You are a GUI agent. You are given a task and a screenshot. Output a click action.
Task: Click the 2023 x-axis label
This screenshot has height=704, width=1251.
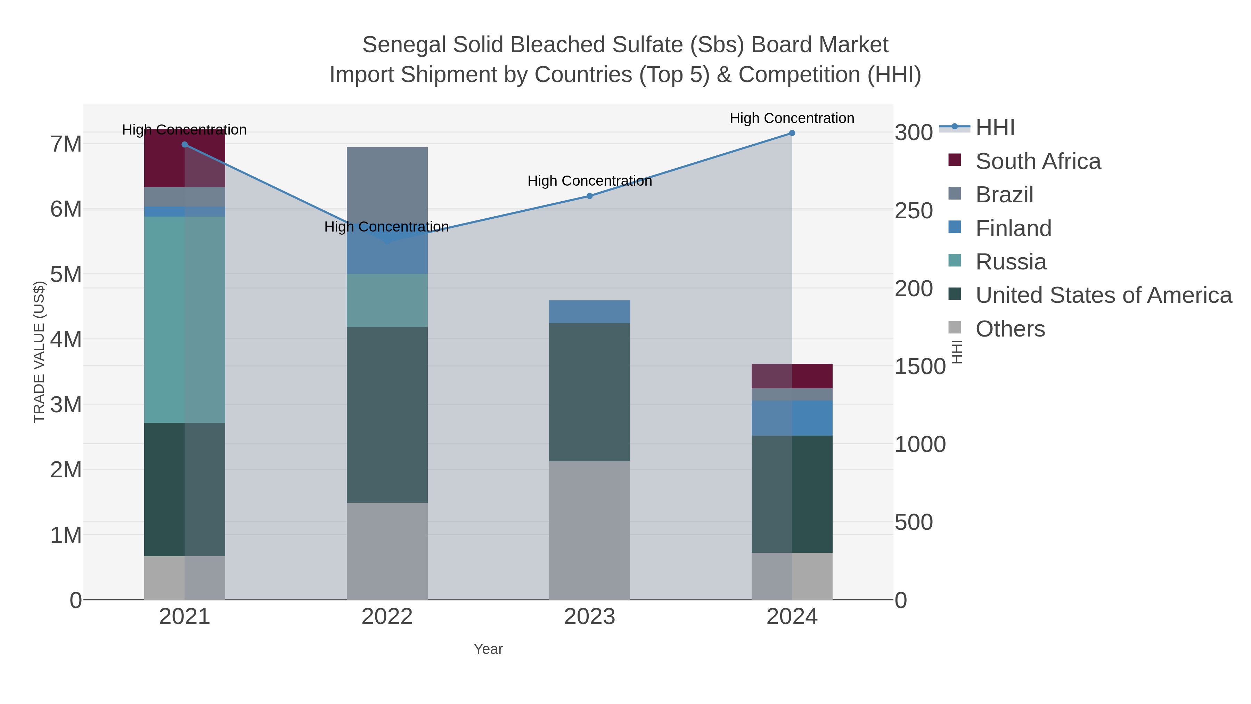tap(590, 617)
